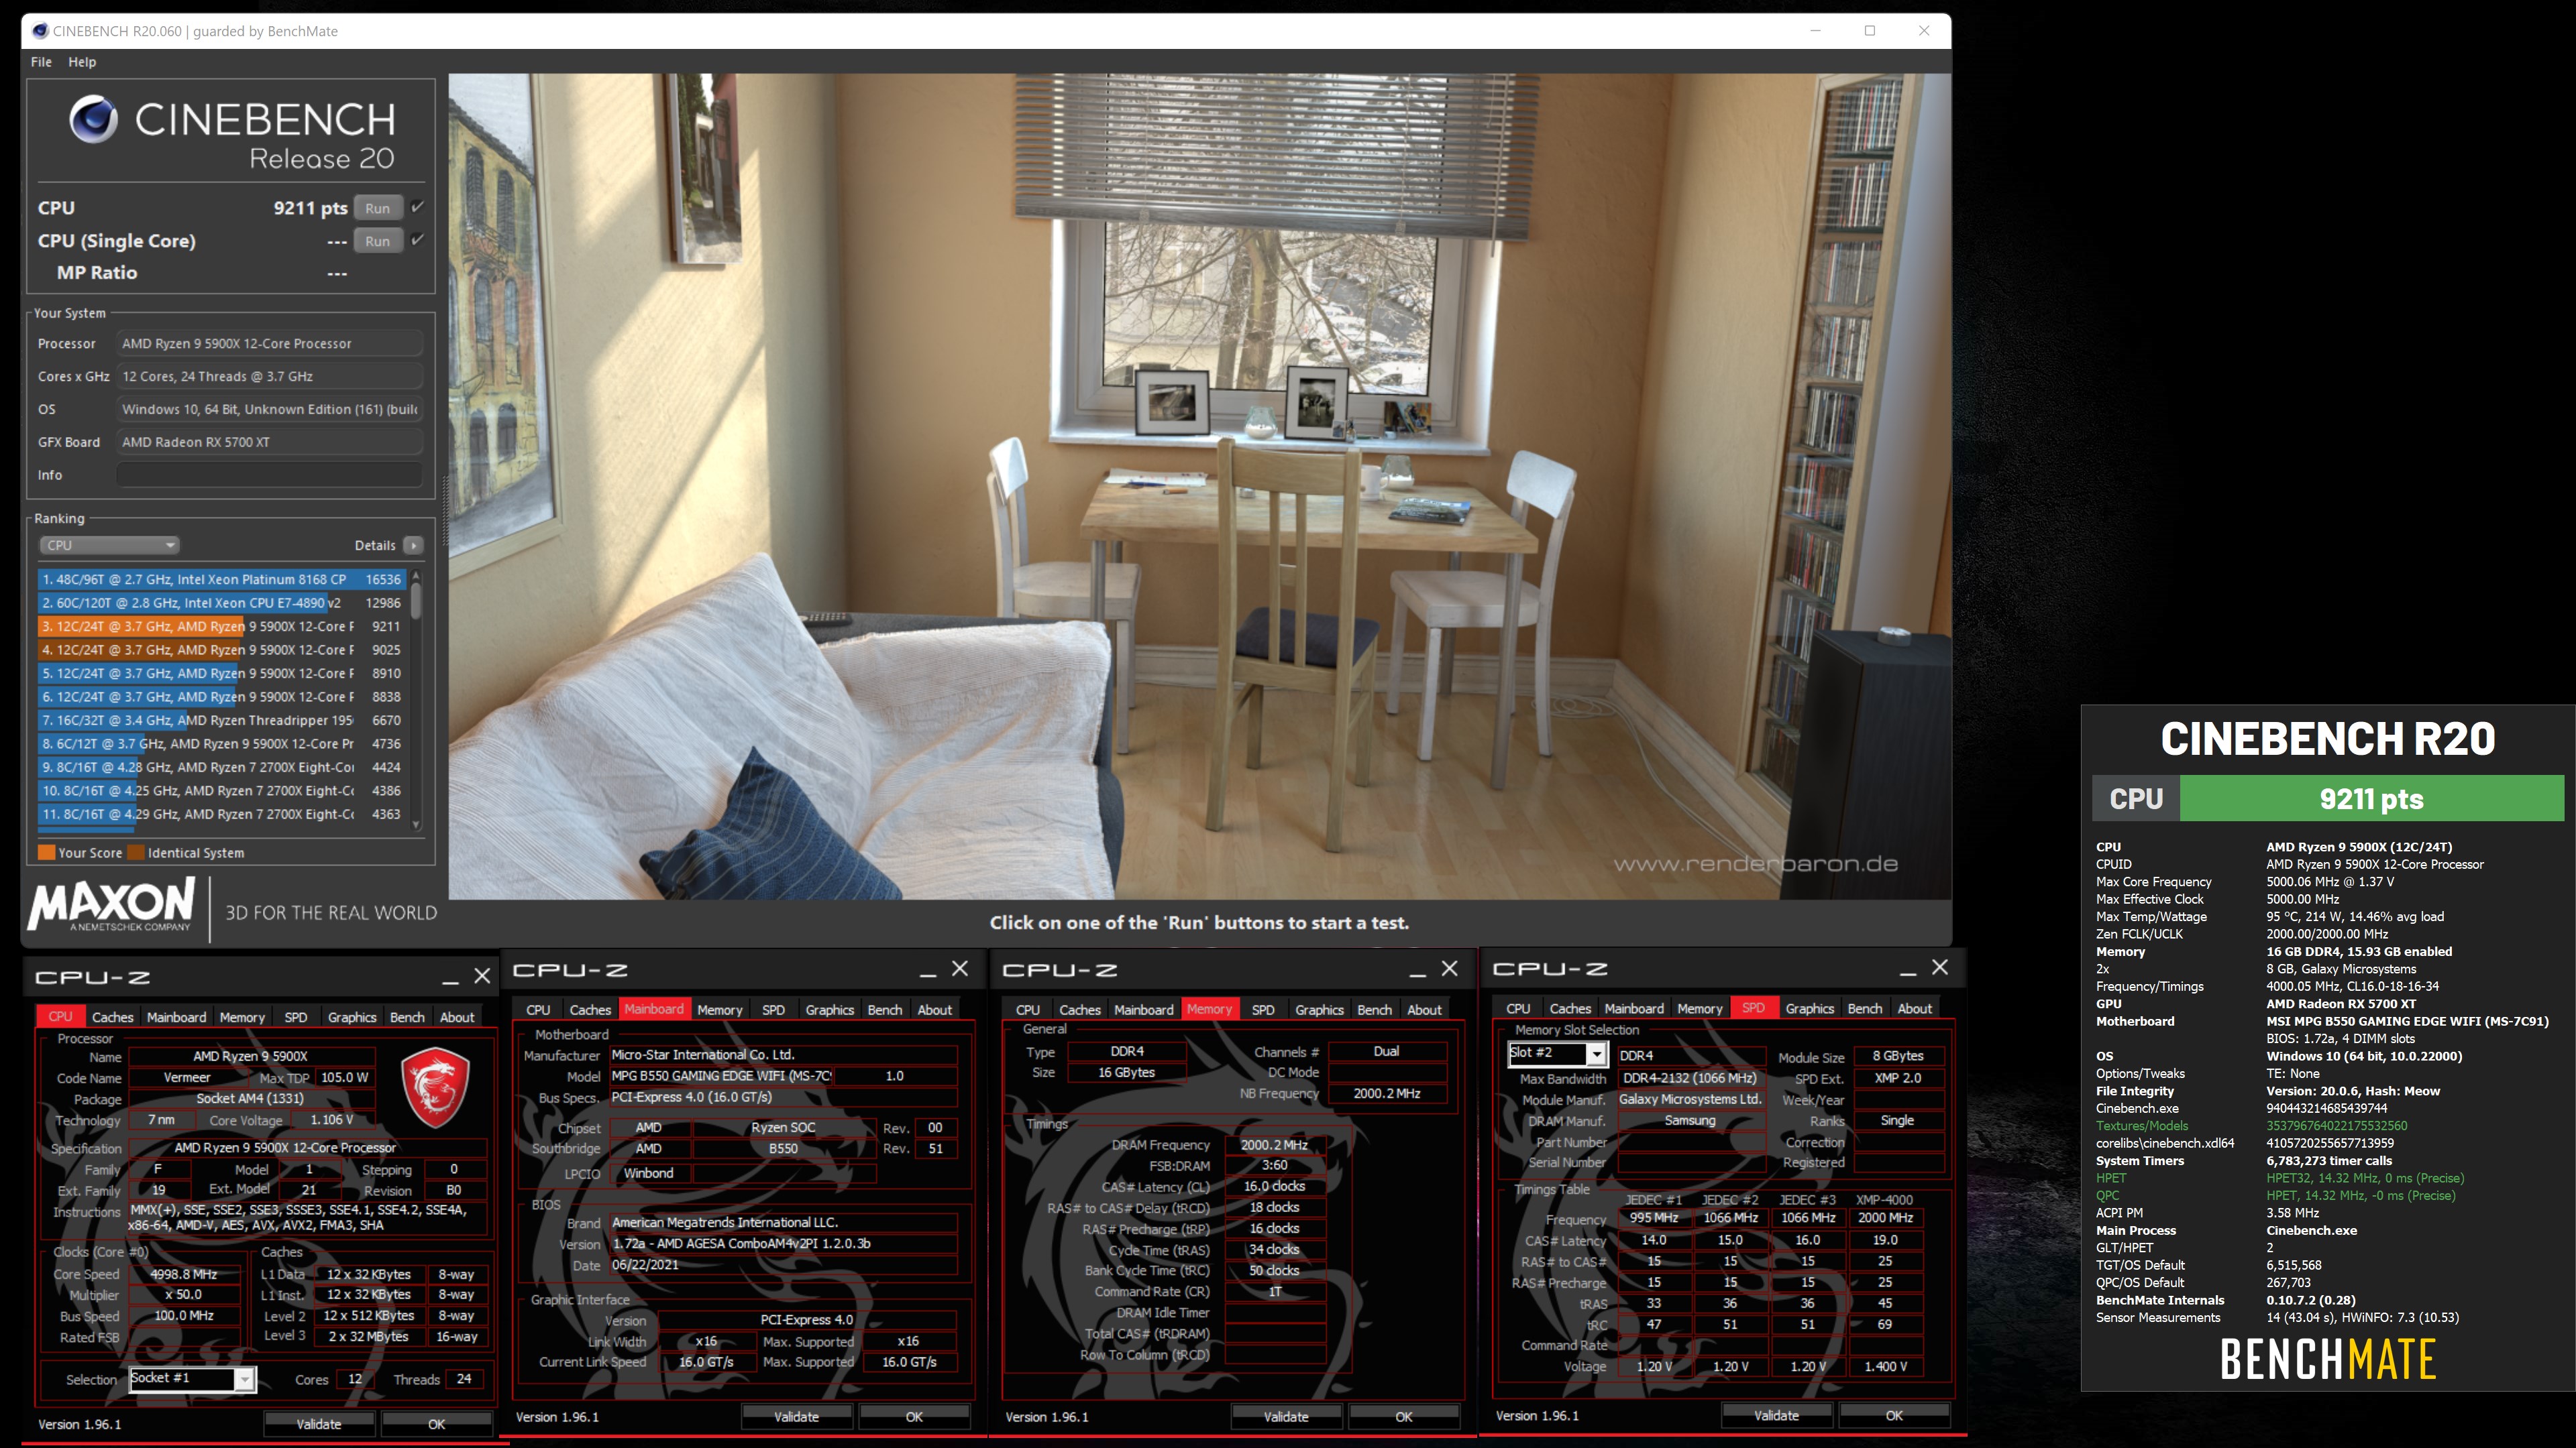Select ranking row Intel Xeon CPU E7-4890 v2
This screenshot has height=1448, width=2576.
pos(222,603)
